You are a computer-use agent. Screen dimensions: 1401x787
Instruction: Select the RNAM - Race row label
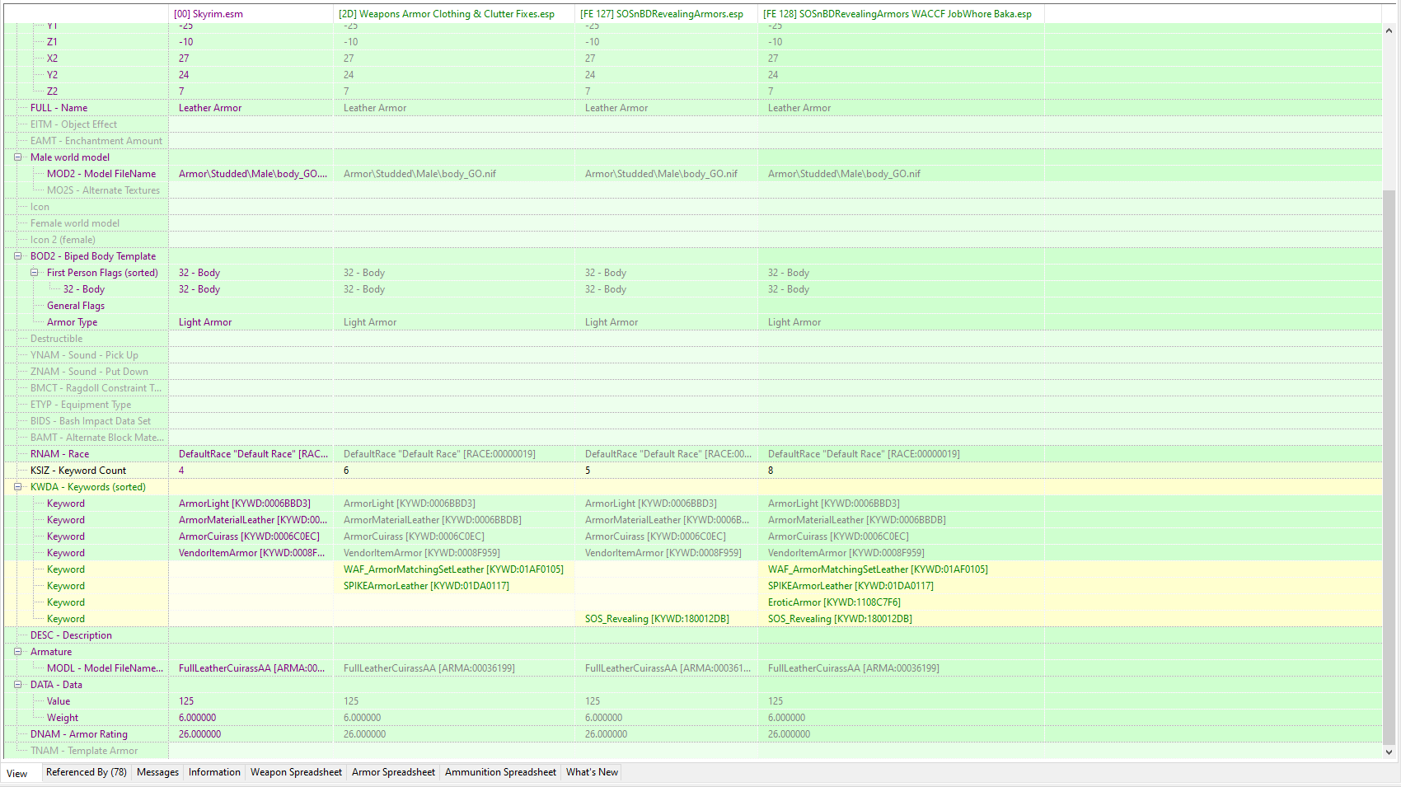click(59, 454)
